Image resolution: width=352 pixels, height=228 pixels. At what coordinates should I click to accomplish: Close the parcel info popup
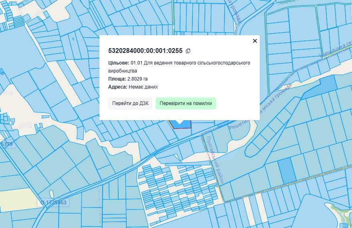click(255, 41)
